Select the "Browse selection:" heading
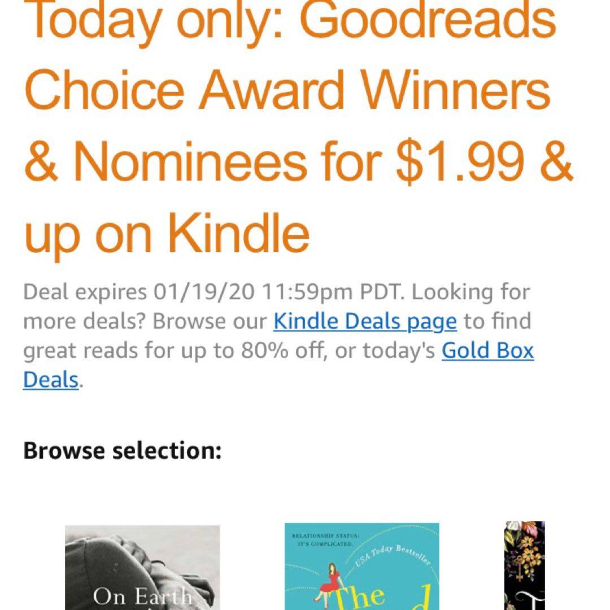The image size is (610, 610). tap(122, 451)
